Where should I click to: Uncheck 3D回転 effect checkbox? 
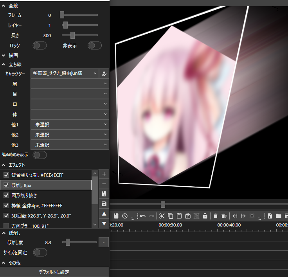6,216
